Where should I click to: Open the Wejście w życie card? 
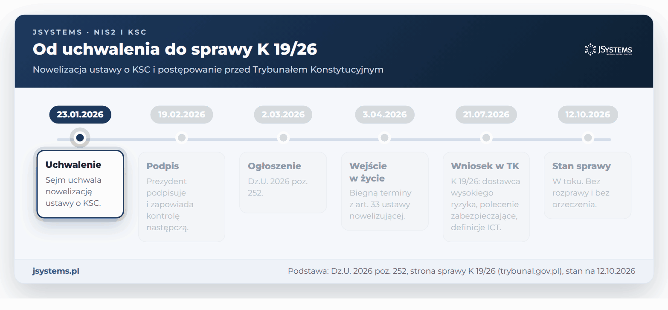coord(385,191)
